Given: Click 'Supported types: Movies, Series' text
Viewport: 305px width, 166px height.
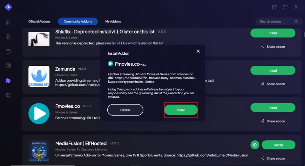Looking at the screenshot, I should click(131, 82).
